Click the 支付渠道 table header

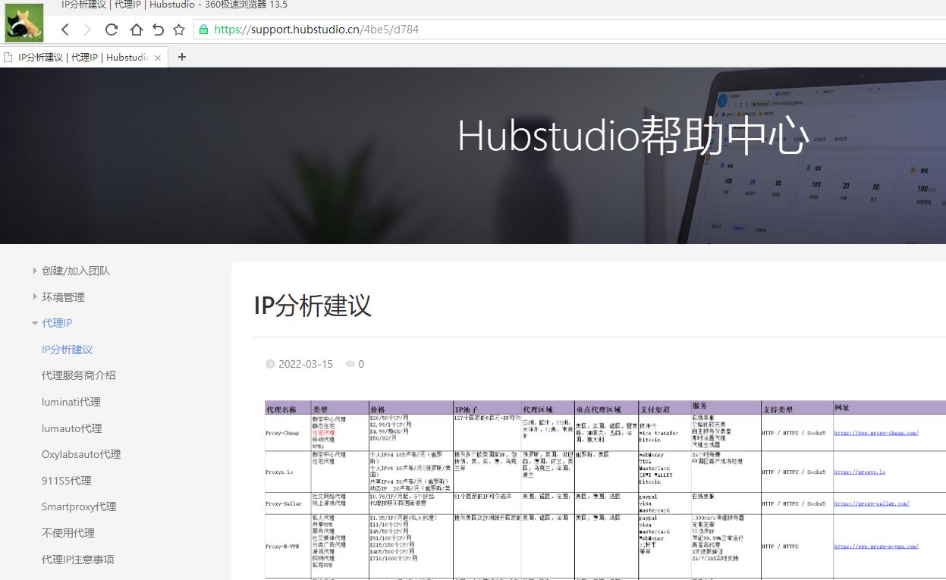653,409
